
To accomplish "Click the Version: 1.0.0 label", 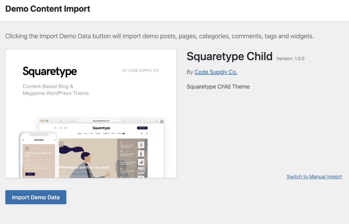I will click(x=290, y=58).
